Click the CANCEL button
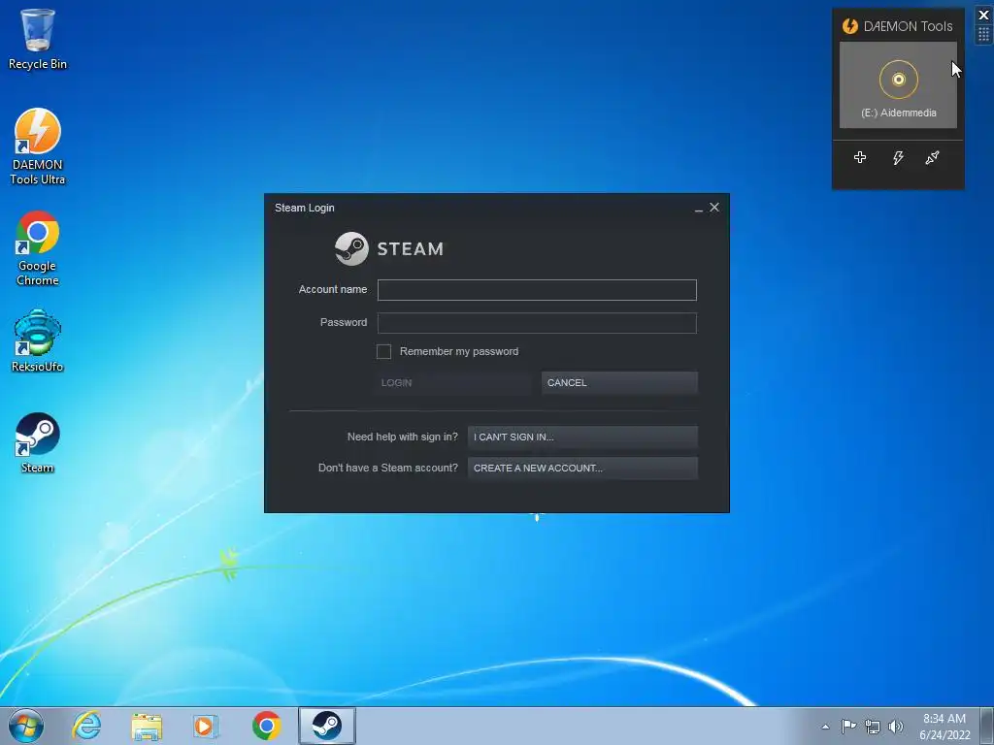Image resolution: width=994 pixels, height=745 pixels. point(619,382)
